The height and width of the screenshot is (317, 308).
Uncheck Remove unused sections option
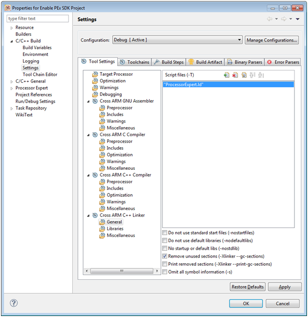[x=165, y=256]
